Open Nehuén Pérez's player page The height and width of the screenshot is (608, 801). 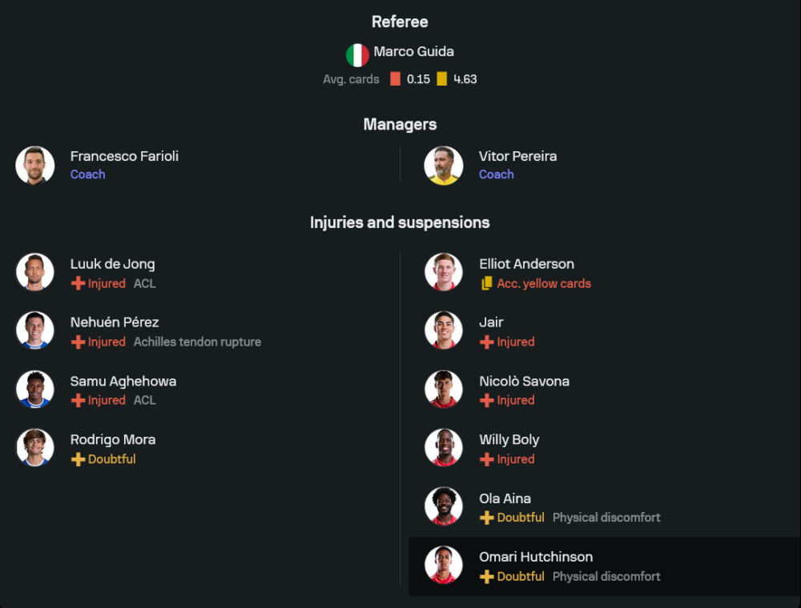coord(115,322)
